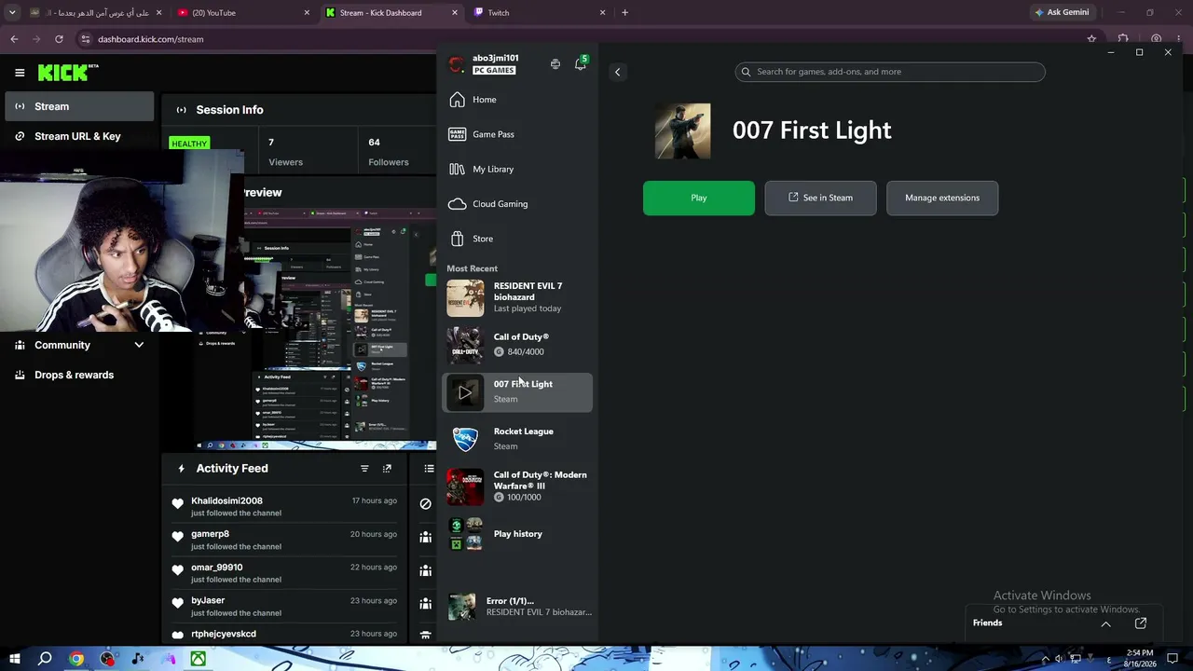
Task: Close the YouTube browser tab
Action: pyautogui.click(x=308, y=13)
